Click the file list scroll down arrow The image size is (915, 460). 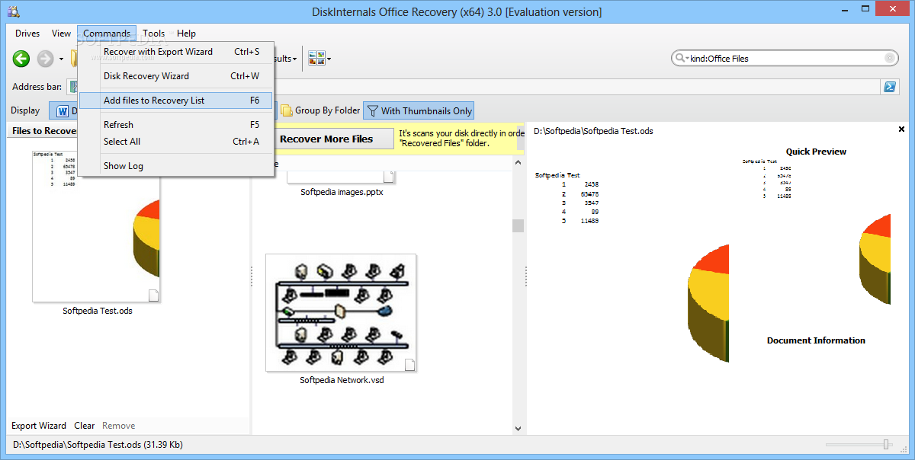(x=518, y=429)
